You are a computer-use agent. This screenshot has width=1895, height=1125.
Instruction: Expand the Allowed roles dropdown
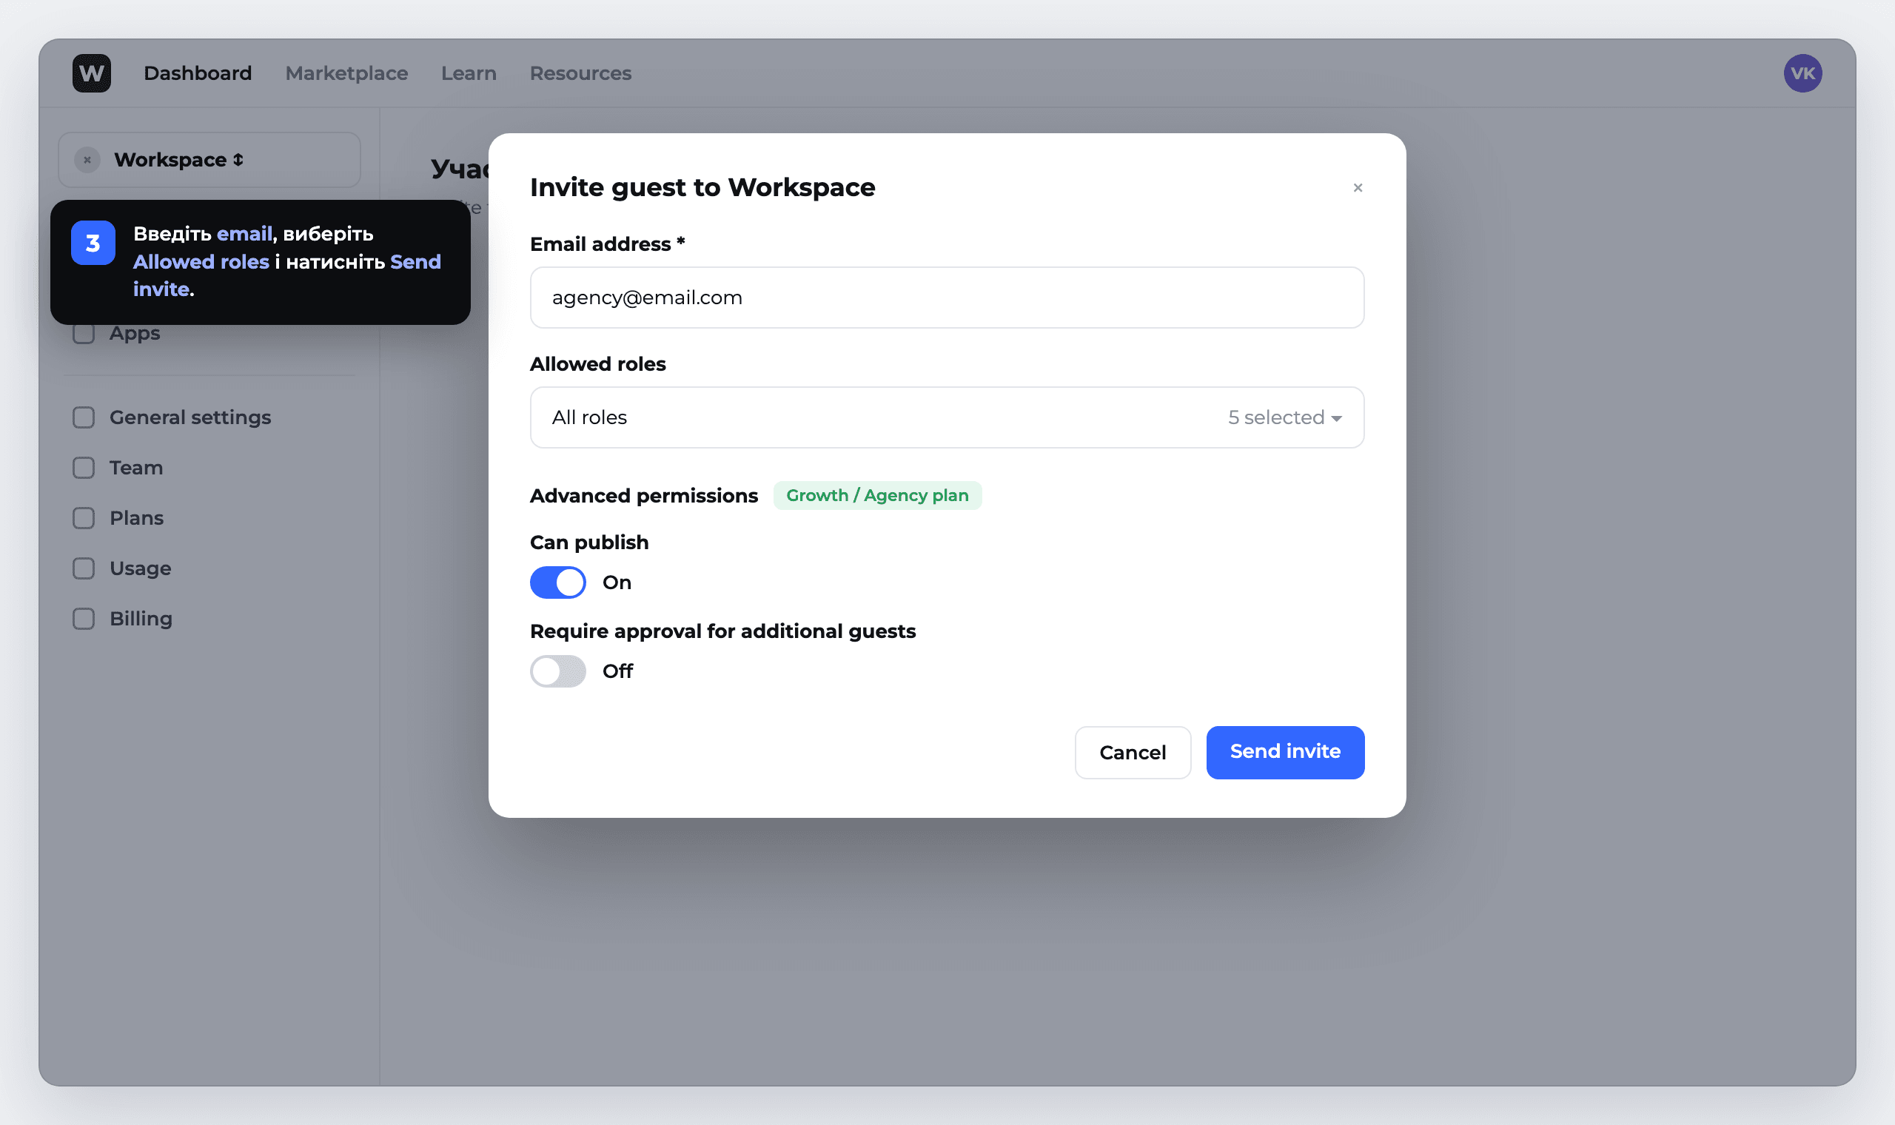click(x=947, y=417)
